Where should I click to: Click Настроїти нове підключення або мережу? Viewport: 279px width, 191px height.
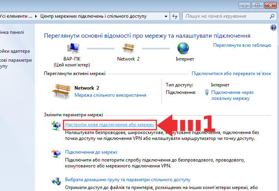pos(110,125)
